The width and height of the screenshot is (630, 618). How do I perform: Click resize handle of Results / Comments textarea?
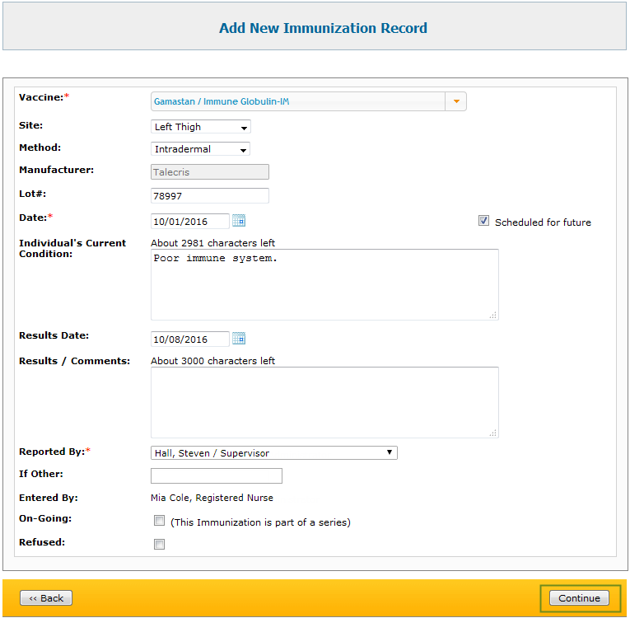[x=493, y=433]
